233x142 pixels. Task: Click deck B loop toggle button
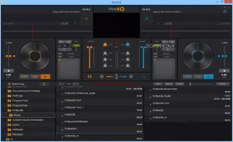(168, 50)
